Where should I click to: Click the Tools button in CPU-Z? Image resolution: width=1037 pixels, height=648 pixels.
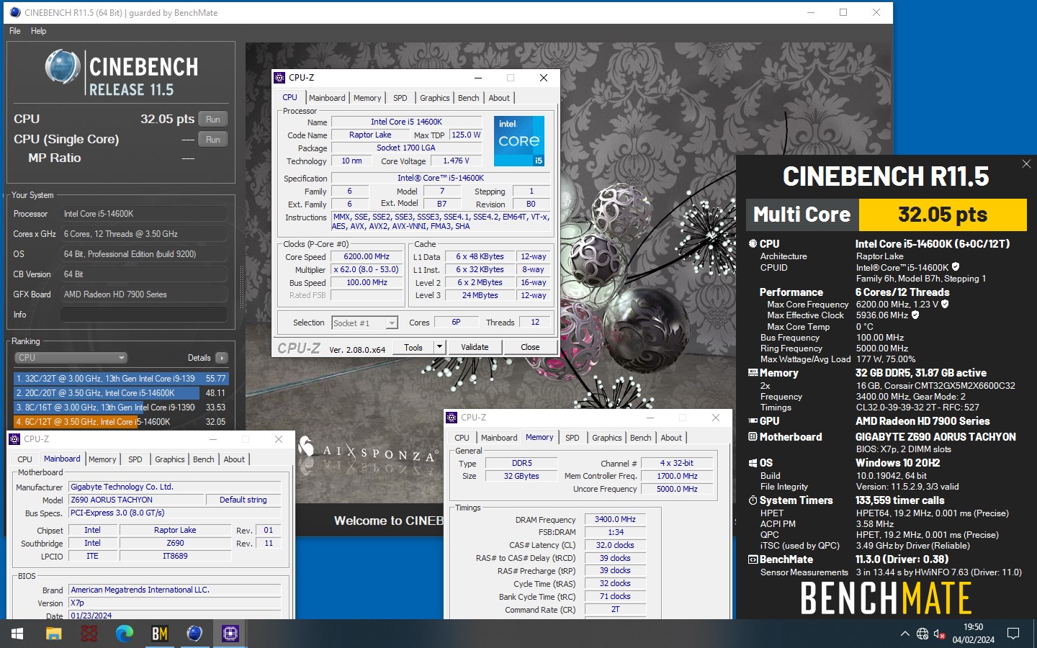[x=413, y=347]
